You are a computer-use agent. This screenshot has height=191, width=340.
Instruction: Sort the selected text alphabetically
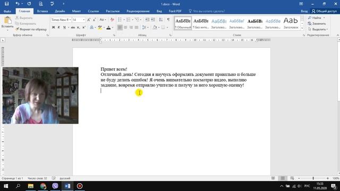point(160,20)
